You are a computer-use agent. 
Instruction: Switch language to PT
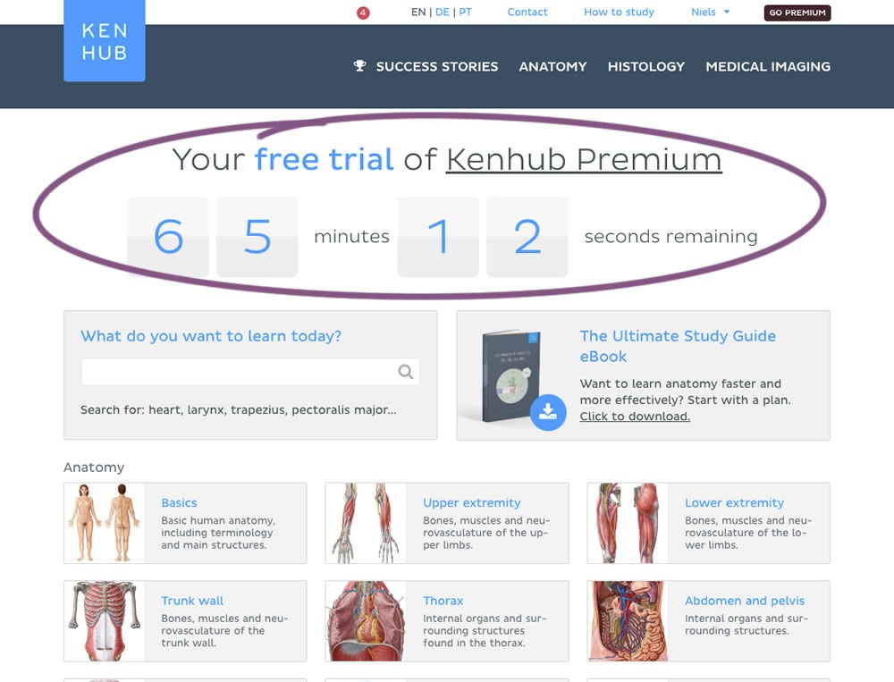click(465, 12)
